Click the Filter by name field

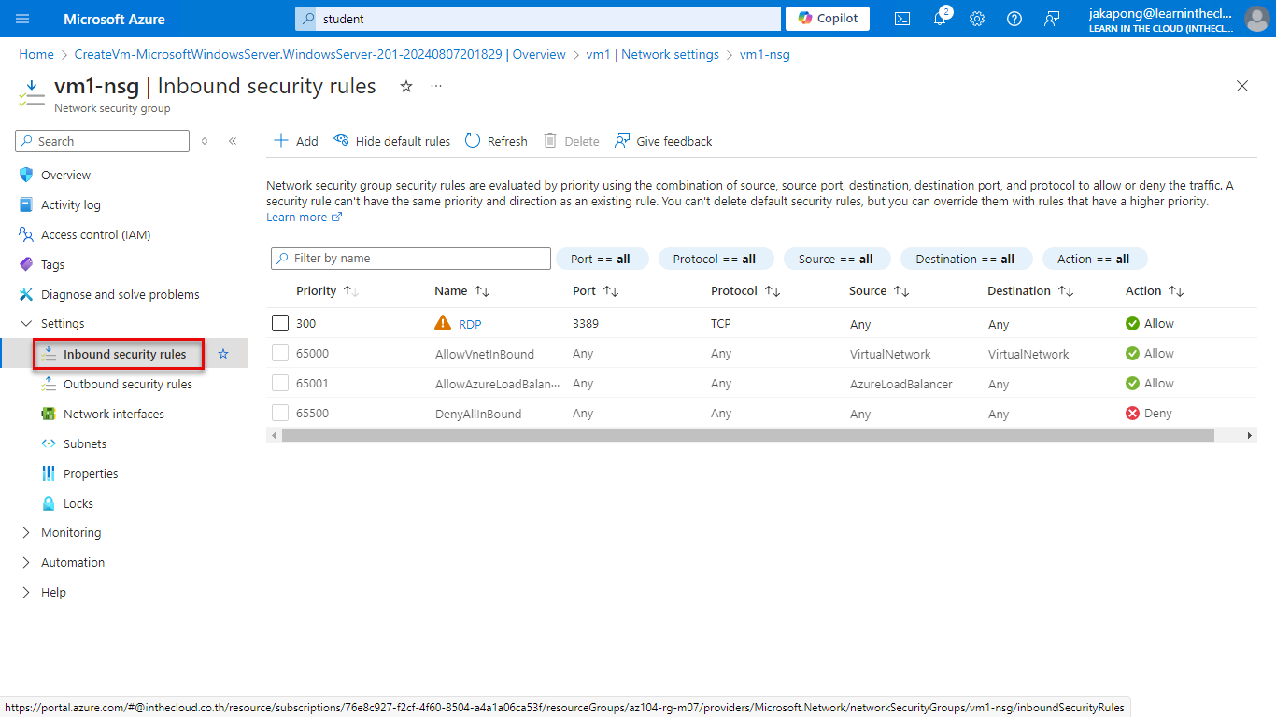[x=411, y=259]
